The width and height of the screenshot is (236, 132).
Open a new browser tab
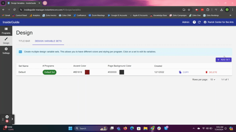point(45,3)
